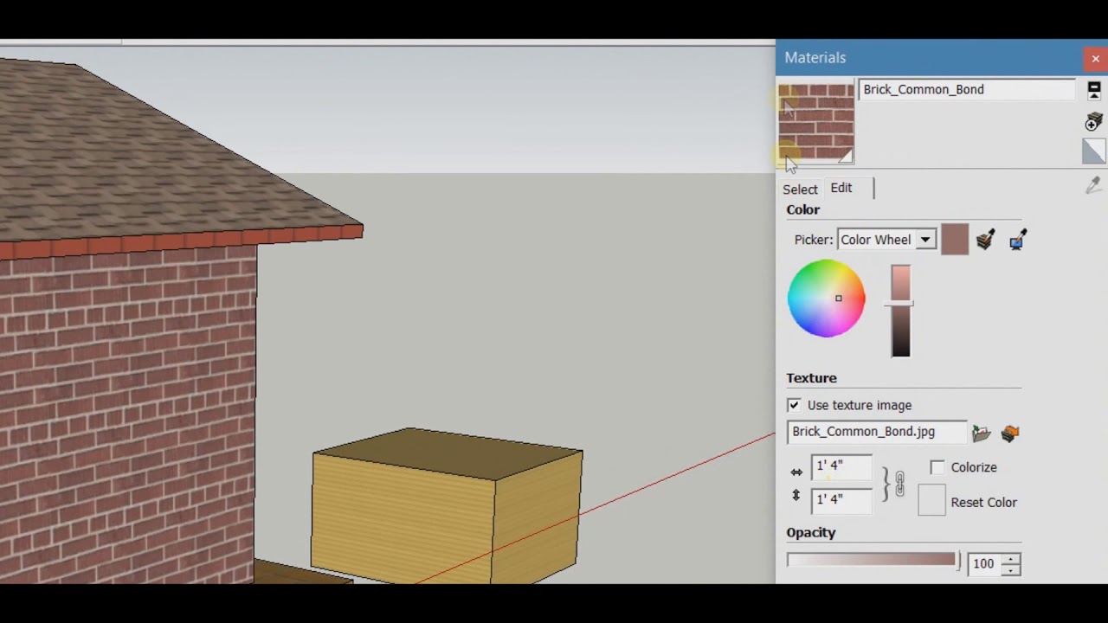Browse for texture image file

tap(981, 433)
